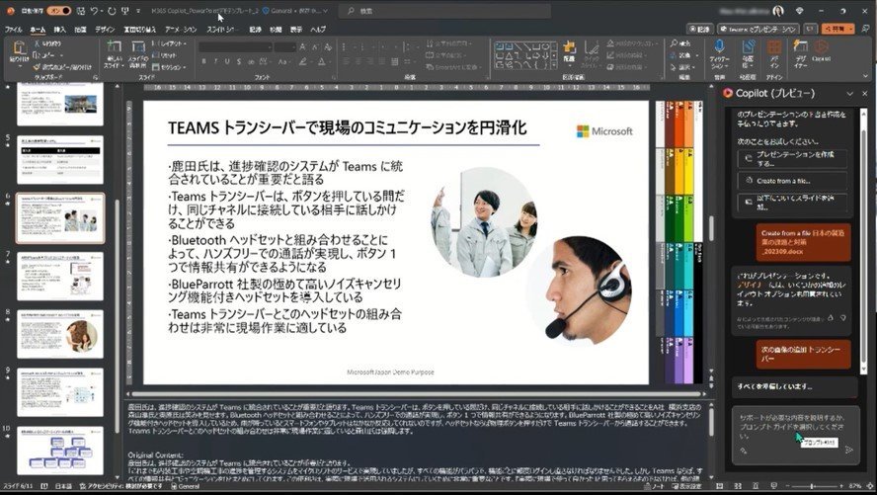Screen dimensions: 877x495
Task: Click the Font Color A icon
Action: point(322,61)
